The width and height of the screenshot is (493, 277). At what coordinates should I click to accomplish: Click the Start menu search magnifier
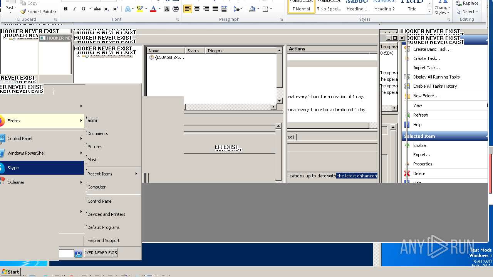tap(78, 254)
